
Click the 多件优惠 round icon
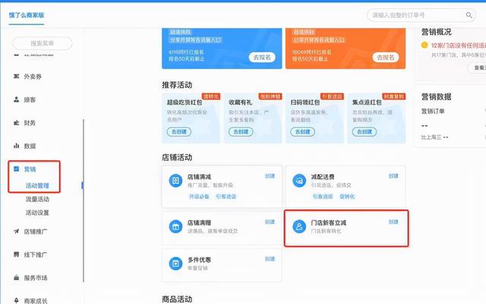click(x=175, y=264)
